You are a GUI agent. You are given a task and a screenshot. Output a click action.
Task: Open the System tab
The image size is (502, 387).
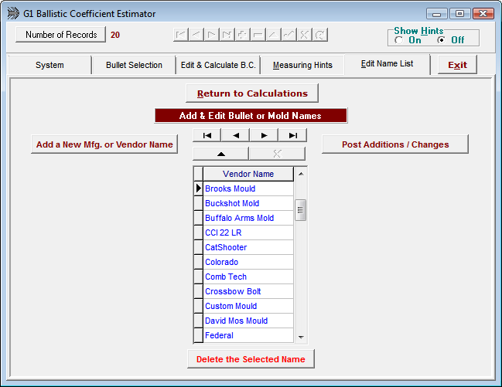[x=50, y=65]
